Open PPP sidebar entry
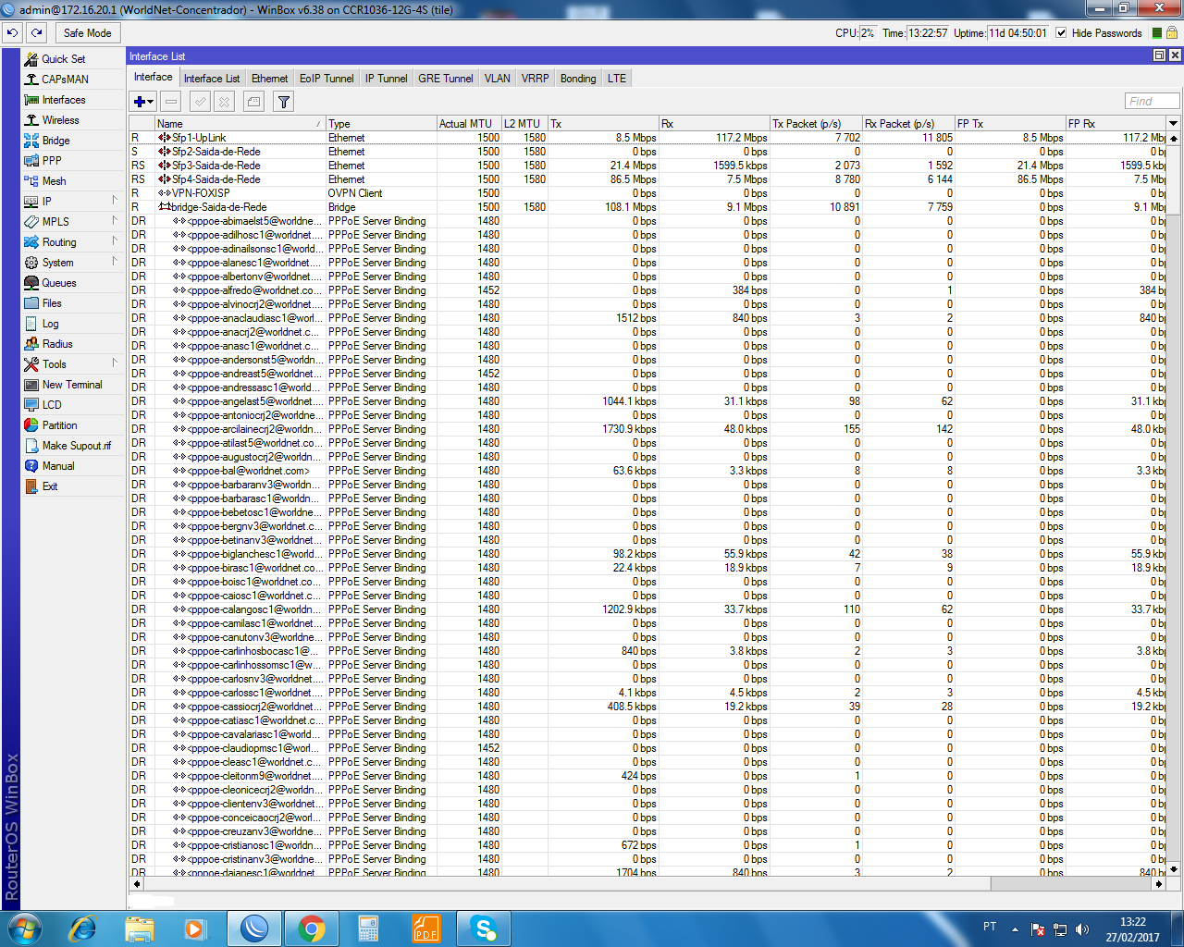Screen dimensions: 1184x947 point(52,160)
